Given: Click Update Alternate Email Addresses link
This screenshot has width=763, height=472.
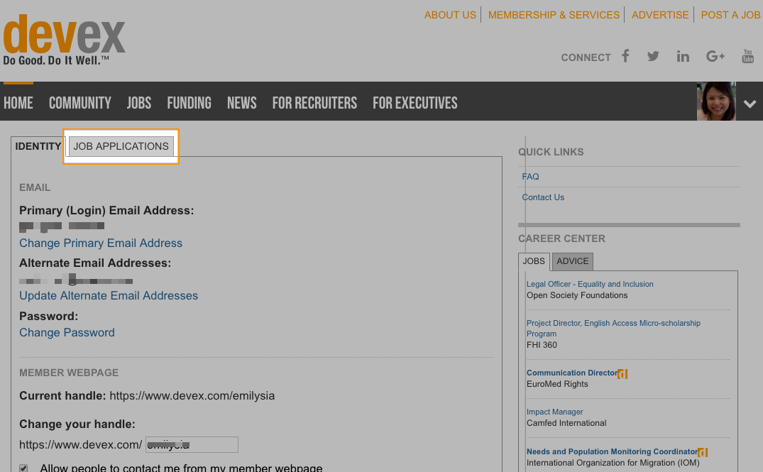Looking at the screenshot, I should pos(109,296).
